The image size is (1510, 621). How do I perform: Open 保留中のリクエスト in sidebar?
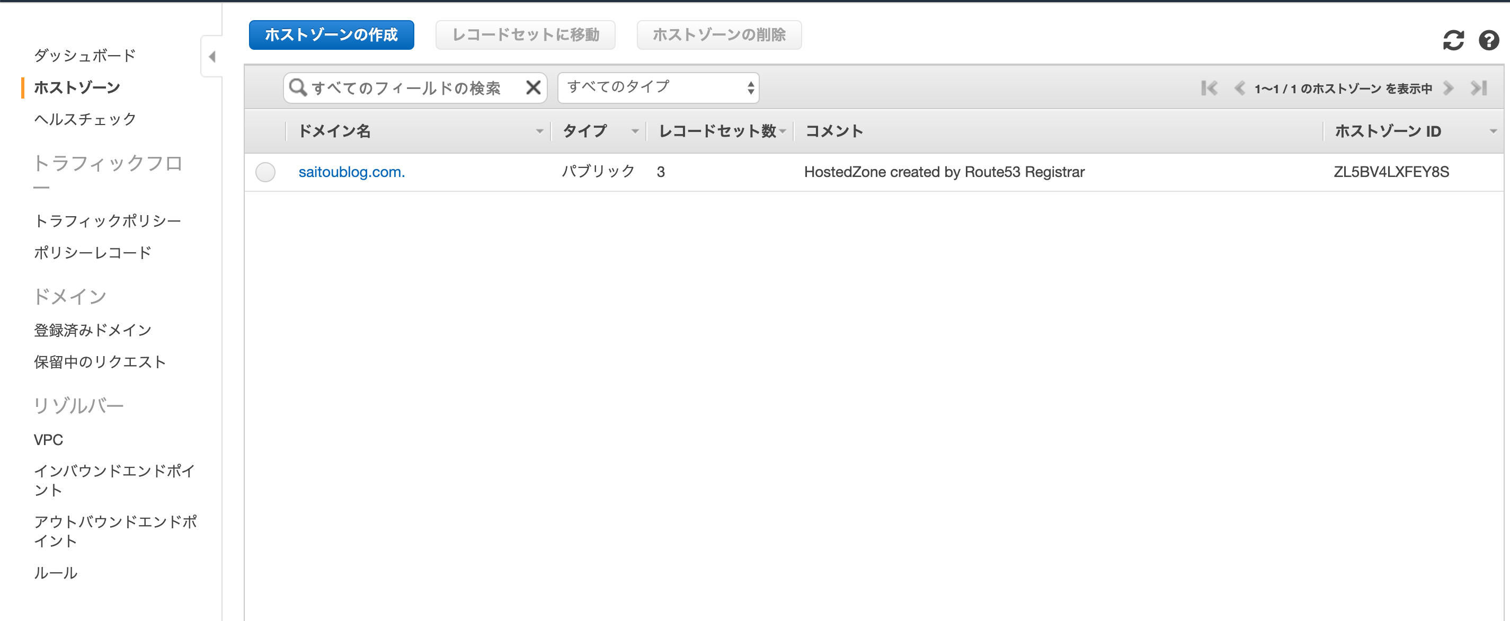(x=100, y=362)
